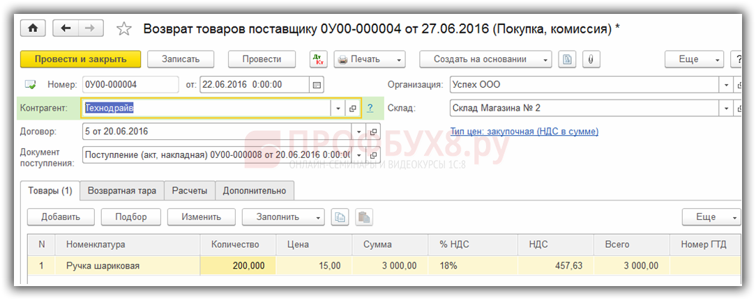The image size is (756, 300).
Task: Open the Расчеты tab
Action: [x=190, y=191]
